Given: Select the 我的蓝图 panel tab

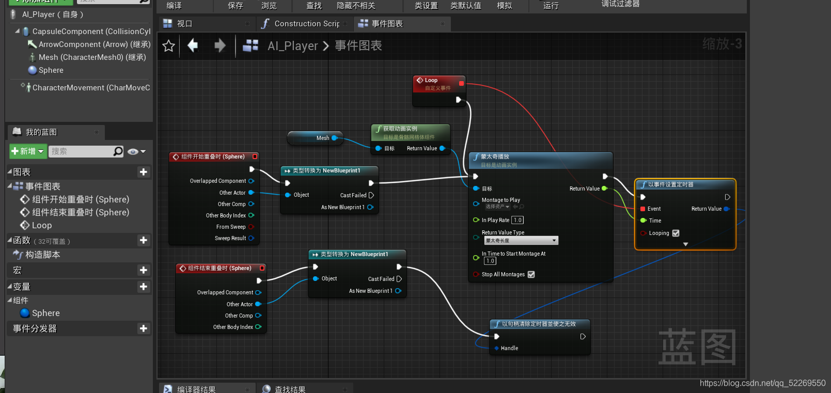Looking at the screenshot, I should [57, 132].
